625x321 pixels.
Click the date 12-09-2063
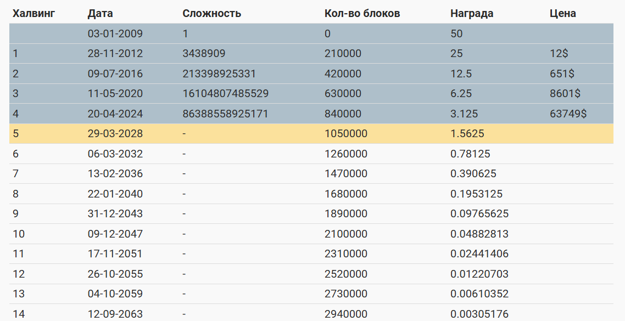(115, 314)
